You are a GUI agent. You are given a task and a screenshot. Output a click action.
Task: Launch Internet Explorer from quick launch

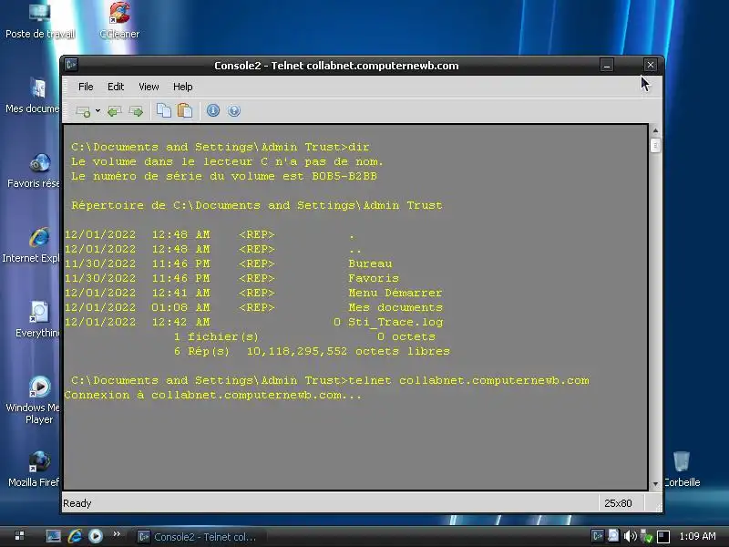coord(75,536)
